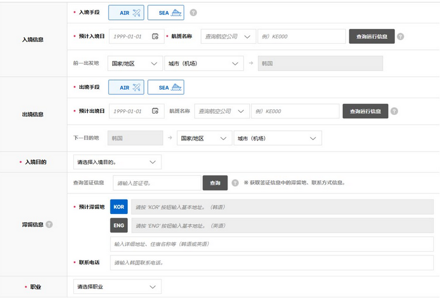Click the KOR address button
440x298 pixels.
pos(119,207)
